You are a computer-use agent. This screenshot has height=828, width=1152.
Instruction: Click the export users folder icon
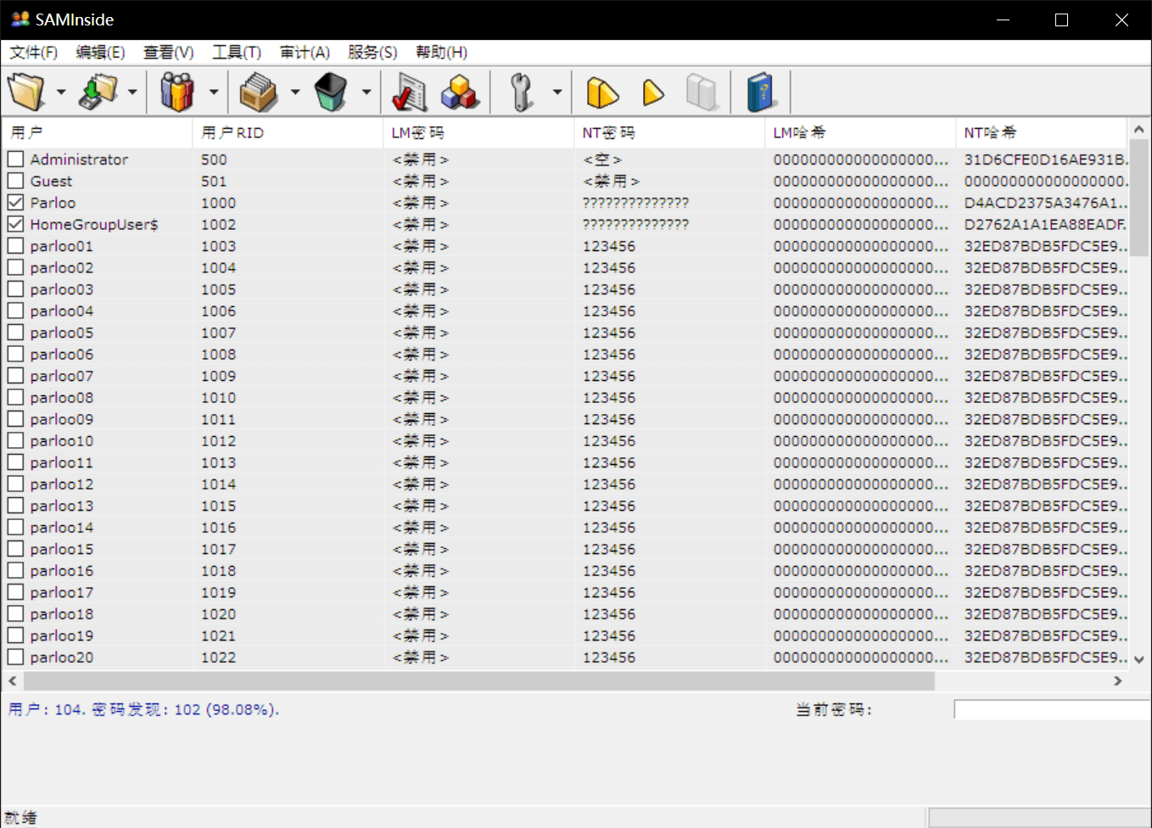[x=98, y=92]
